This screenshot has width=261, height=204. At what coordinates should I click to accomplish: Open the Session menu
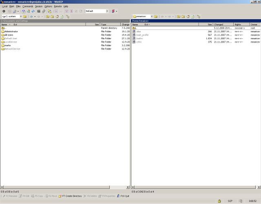coord(38,7)
